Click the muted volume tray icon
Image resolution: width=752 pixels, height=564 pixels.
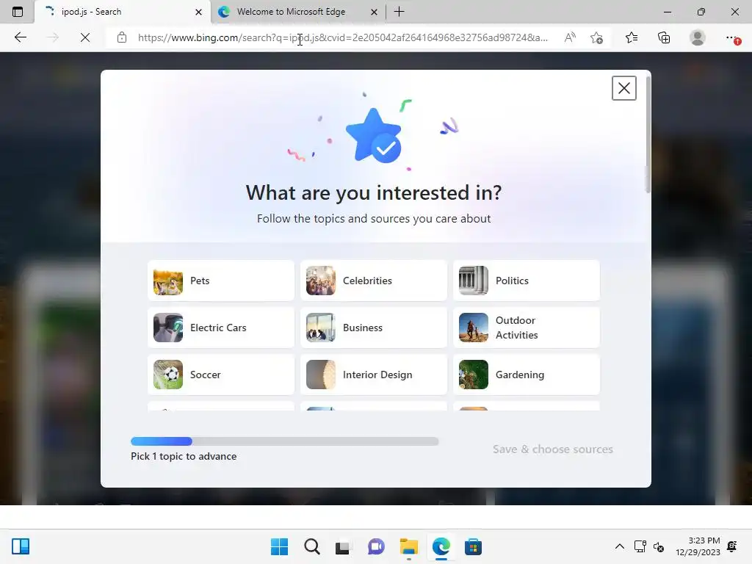659,546
